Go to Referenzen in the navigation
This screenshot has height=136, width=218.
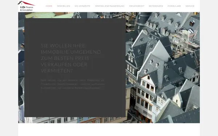click(x=156, y=6)
